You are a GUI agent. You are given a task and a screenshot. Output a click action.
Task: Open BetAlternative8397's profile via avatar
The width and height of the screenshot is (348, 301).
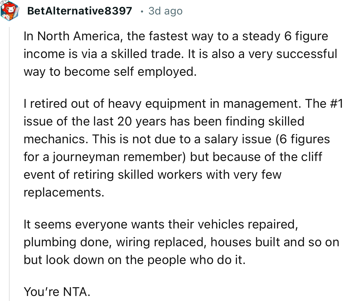click(9, 11)
